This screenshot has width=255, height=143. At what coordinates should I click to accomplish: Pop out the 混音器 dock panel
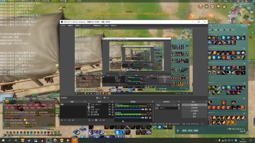click(153, 102)
